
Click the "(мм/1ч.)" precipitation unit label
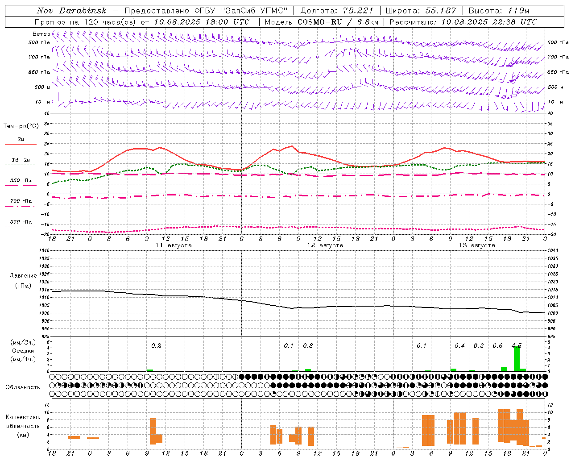tap(23, 359)
